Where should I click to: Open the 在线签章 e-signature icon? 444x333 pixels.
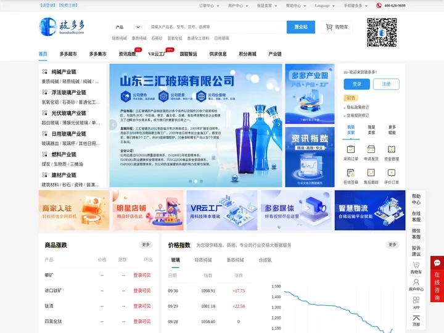click(351, 173)
